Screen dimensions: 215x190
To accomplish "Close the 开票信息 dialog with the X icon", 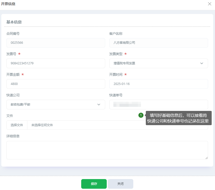I will pyautogui.click(x=210, y=4).
